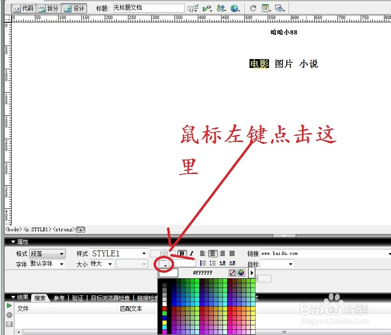Click the heading text 哈哈小88
391x335 pixels.
[284, 32]
